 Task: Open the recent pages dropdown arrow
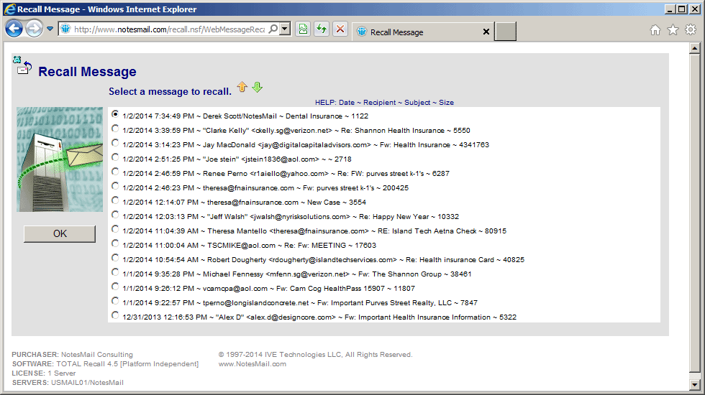click(50, 29)
